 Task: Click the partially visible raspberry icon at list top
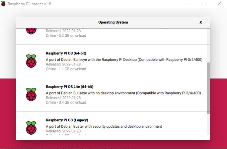(x=31, y=31)
